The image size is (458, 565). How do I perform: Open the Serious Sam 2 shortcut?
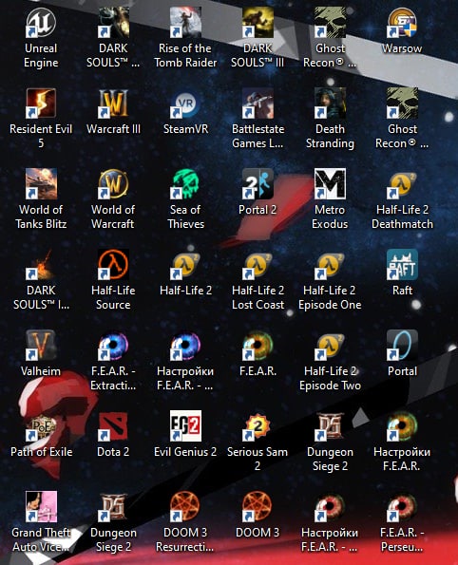pyautogui.click(x=258, y=426)
